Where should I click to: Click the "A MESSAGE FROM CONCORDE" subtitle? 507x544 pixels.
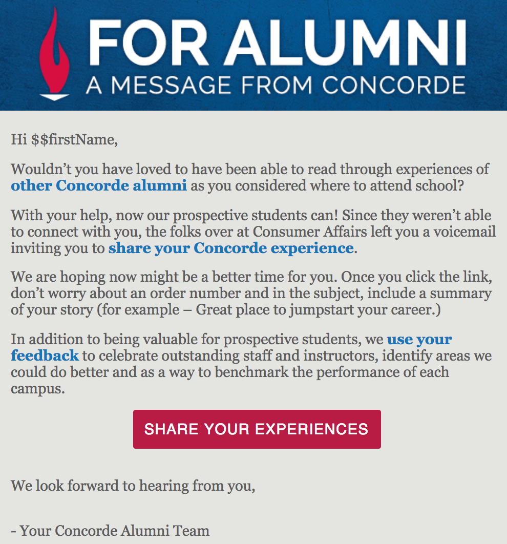tap(276, 85)
